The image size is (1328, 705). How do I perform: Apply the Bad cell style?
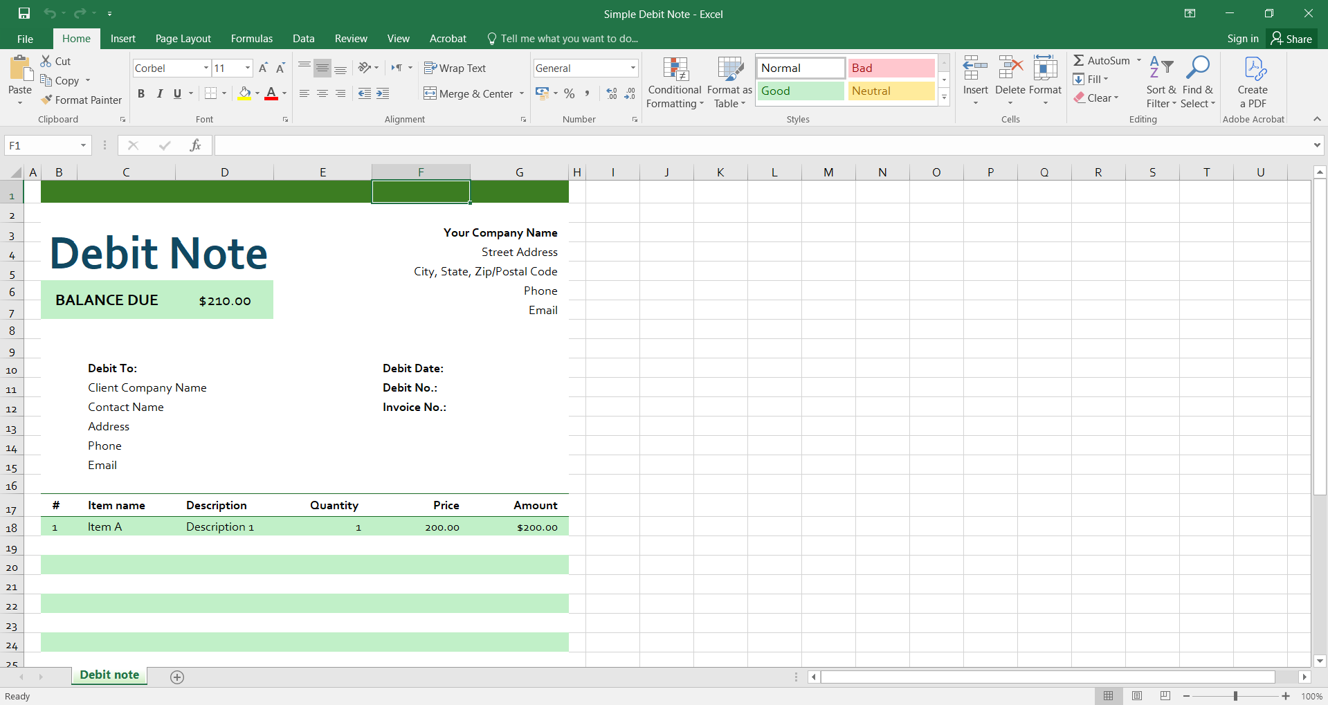(x=891, y=68)
